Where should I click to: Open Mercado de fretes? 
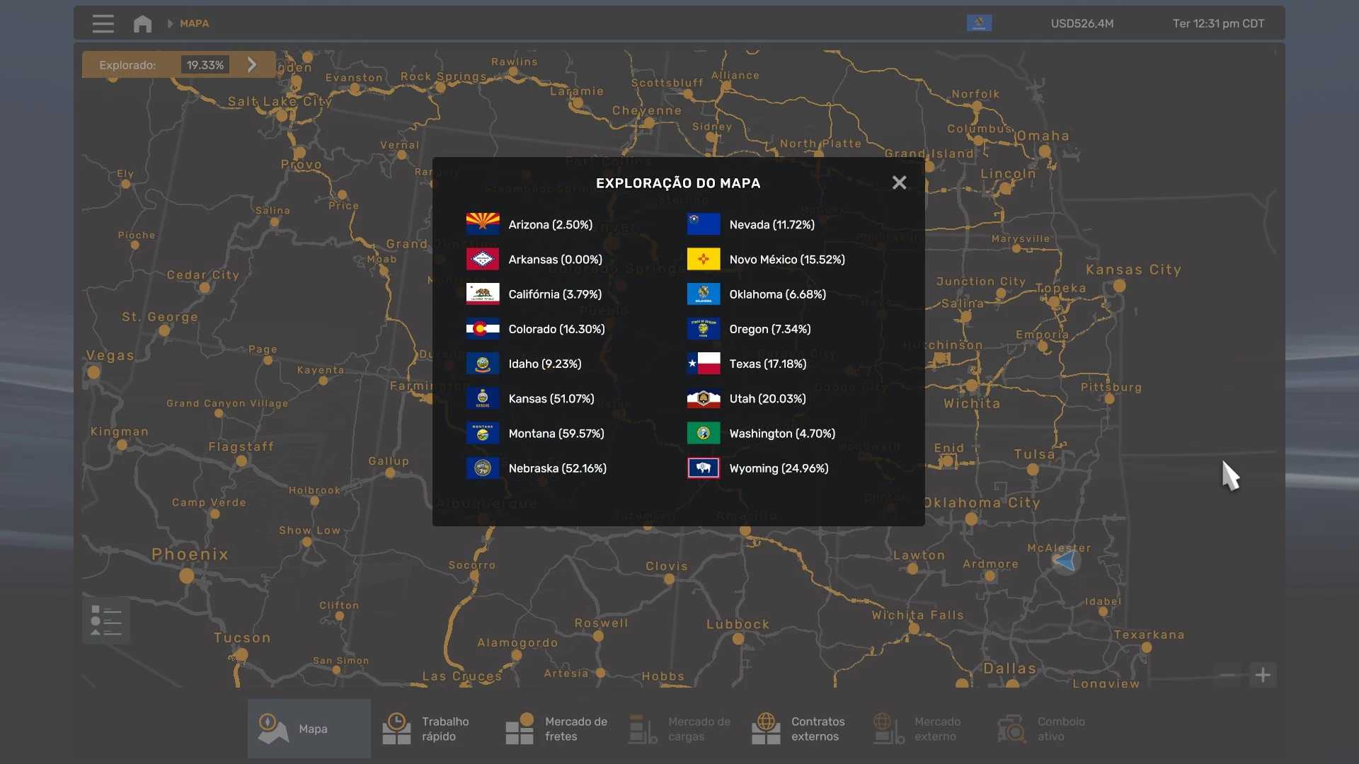pos(556,729)
